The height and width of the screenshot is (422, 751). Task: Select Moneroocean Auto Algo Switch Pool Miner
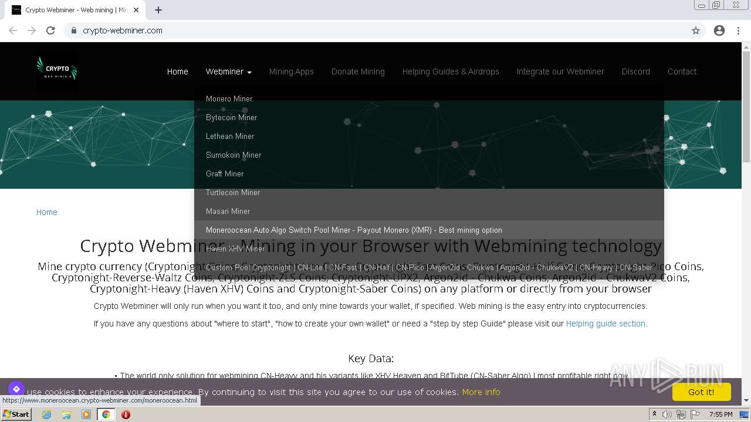coord(429,230)
